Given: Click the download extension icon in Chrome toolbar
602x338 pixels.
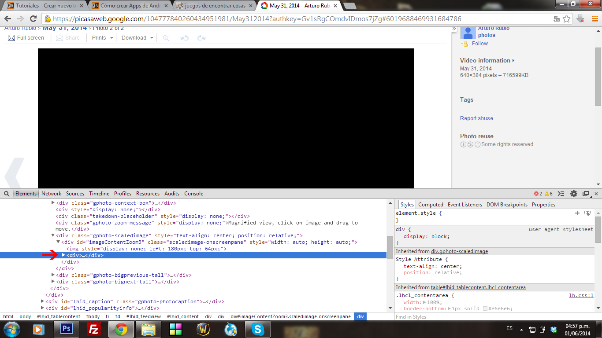Looking at the screenshot, I should 580,19.
